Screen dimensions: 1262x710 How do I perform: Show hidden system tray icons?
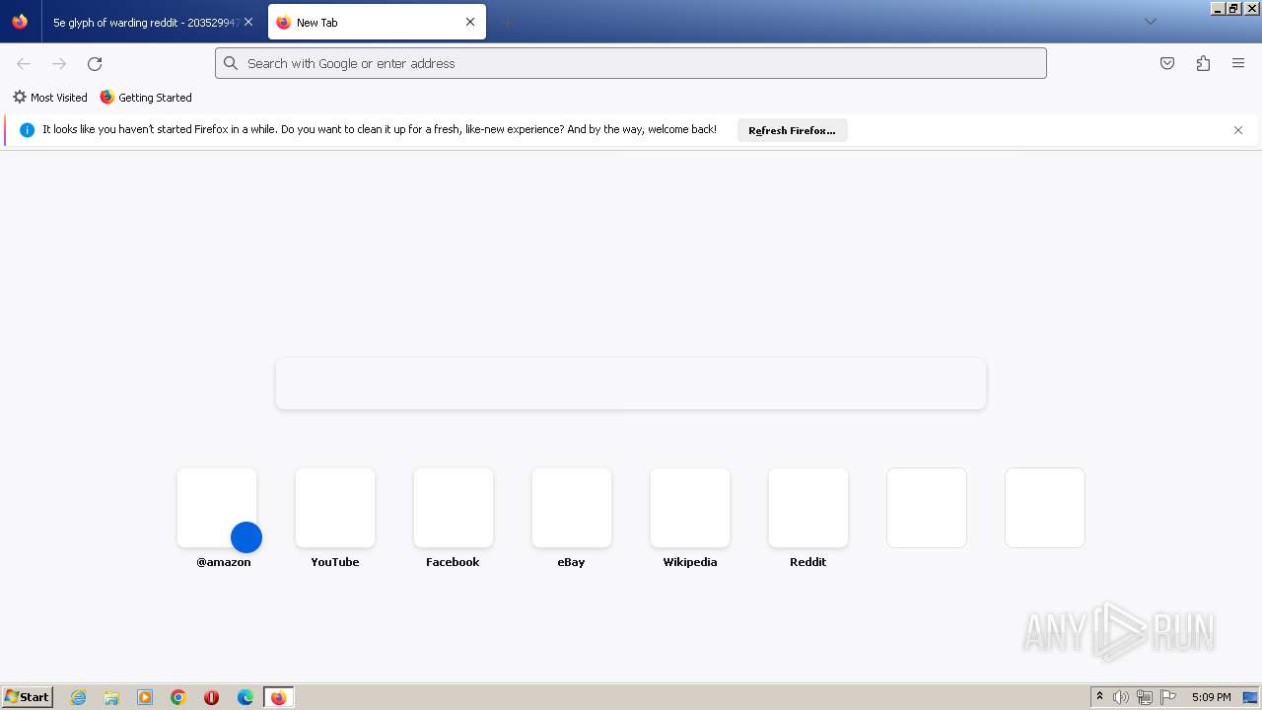click(1099, 697)
